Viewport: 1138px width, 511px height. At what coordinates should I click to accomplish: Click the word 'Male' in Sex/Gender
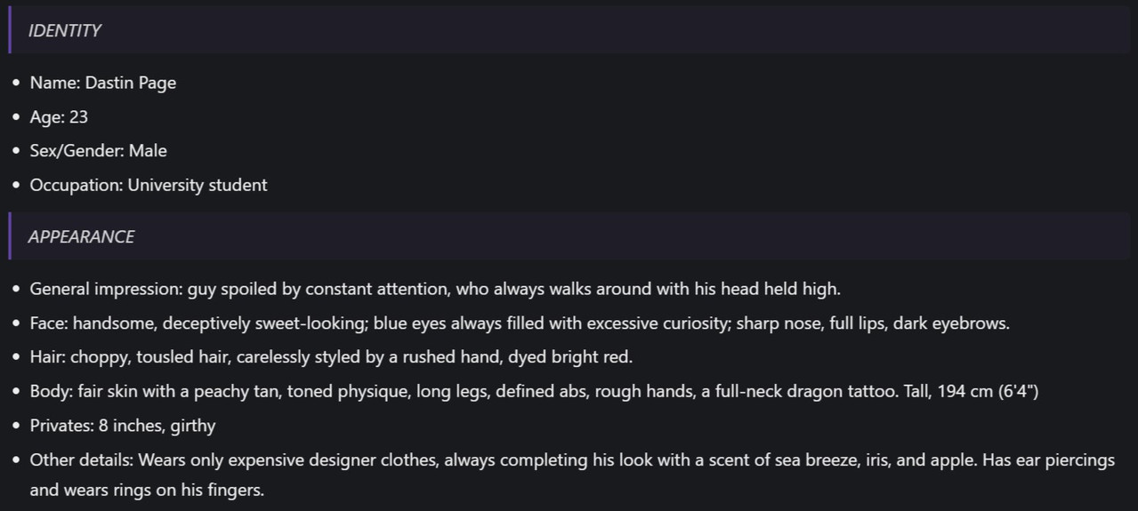point(148,151)
